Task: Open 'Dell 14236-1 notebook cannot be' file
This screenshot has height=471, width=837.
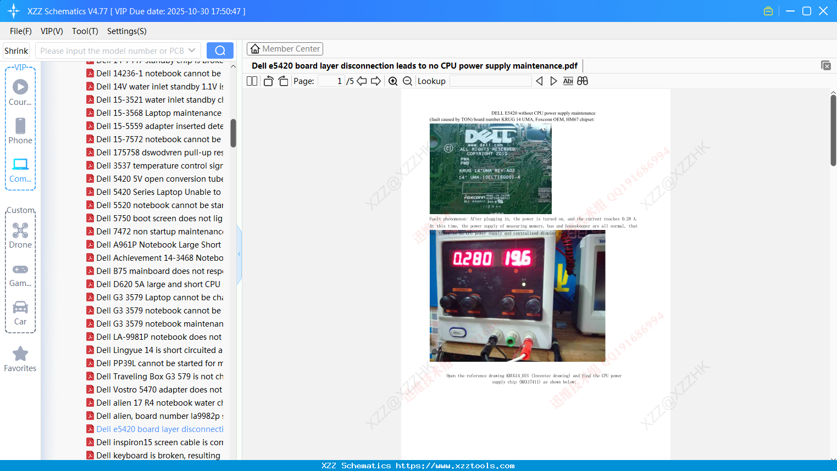Action: [154, 74]
